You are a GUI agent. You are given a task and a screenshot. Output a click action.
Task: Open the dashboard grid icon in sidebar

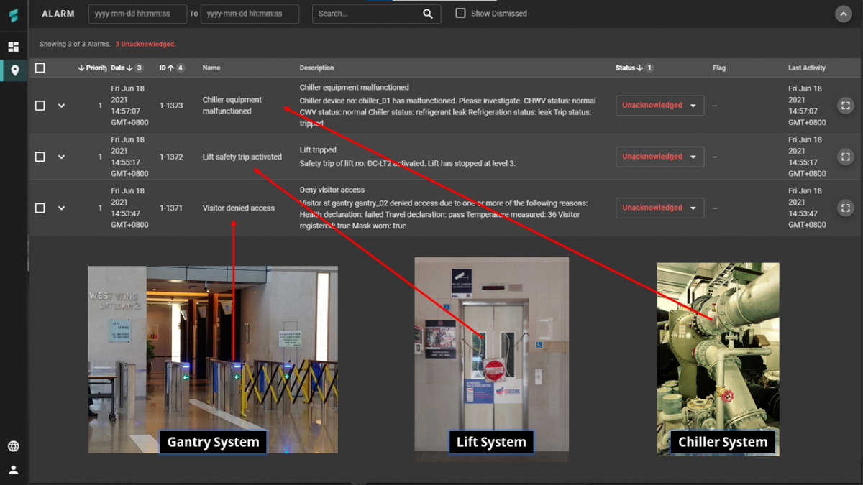pyautogui.click(x=13, y=47)
